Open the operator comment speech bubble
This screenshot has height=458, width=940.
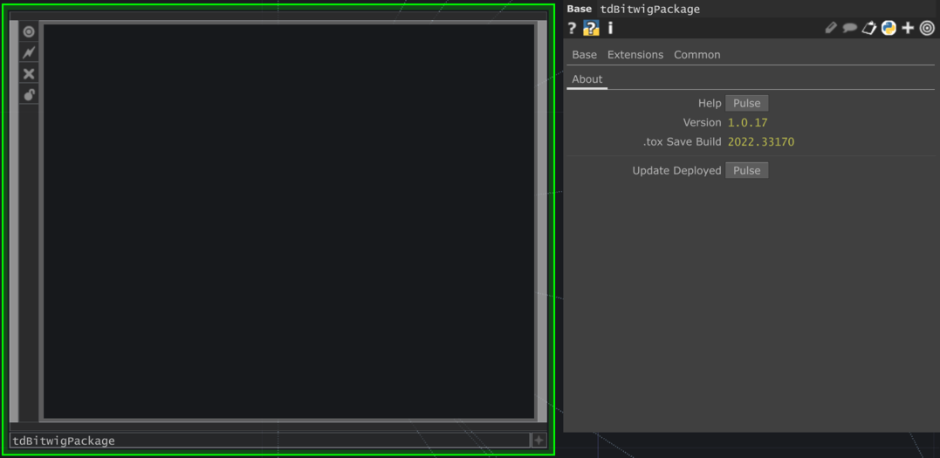(x=849, y=28)
